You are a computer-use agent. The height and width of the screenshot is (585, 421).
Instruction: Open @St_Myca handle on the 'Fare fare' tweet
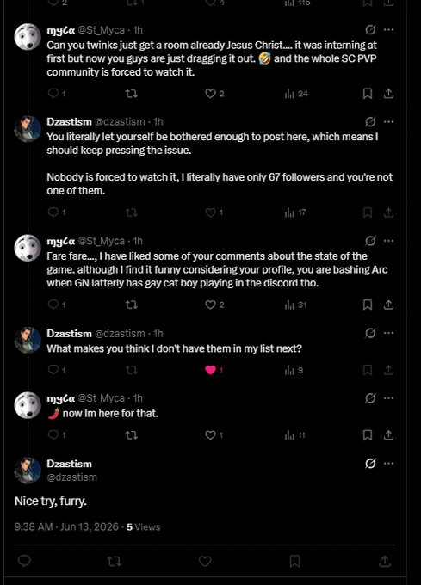[x=101, y=241]
